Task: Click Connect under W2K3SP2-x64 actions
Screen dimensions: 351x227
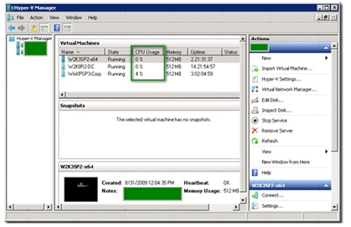Action: click(x=272, y=196)
